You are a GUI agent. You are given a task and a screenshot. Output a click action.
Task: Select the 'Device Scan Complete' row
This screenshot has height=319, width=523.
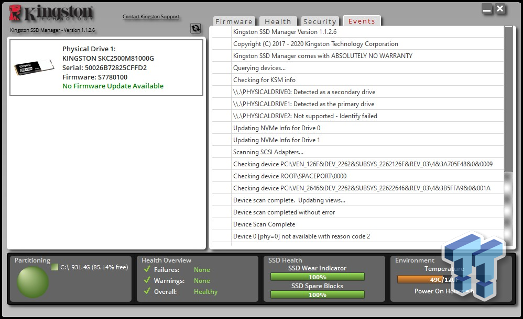[x=358, y=224]
